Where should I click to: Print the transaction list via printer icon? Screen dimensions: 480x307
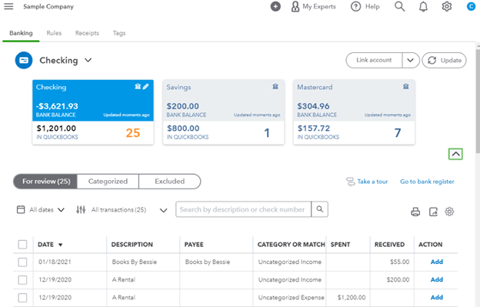coord(415,212)
